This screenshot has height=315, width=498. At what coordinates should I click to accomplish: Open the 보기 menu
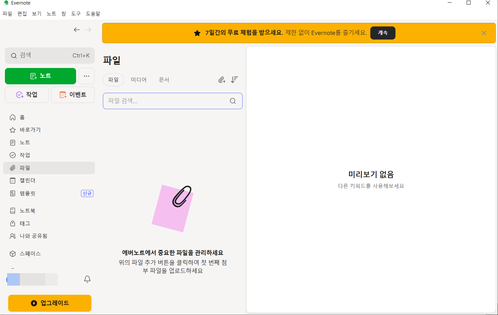click(x=37, y=14)
